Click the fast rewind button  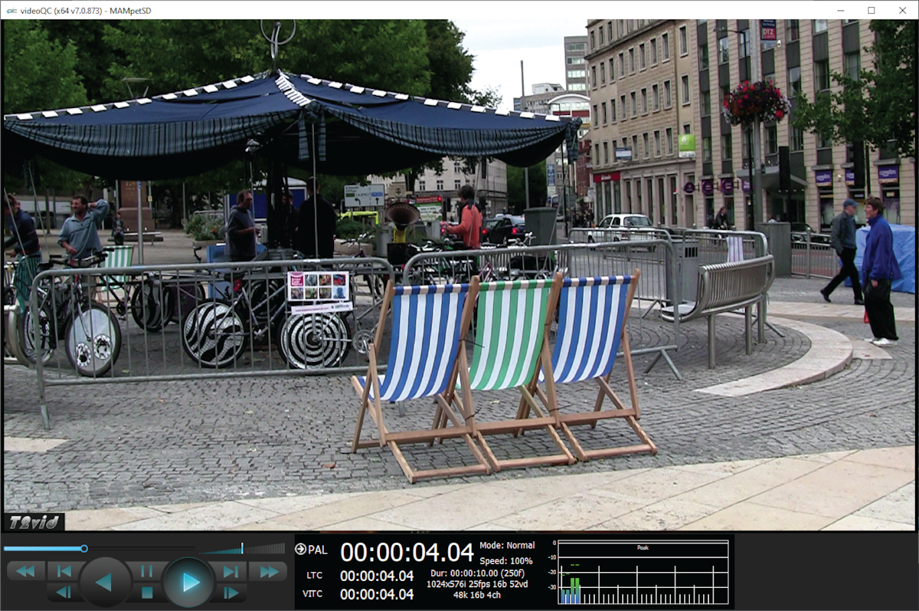point(26,571)
